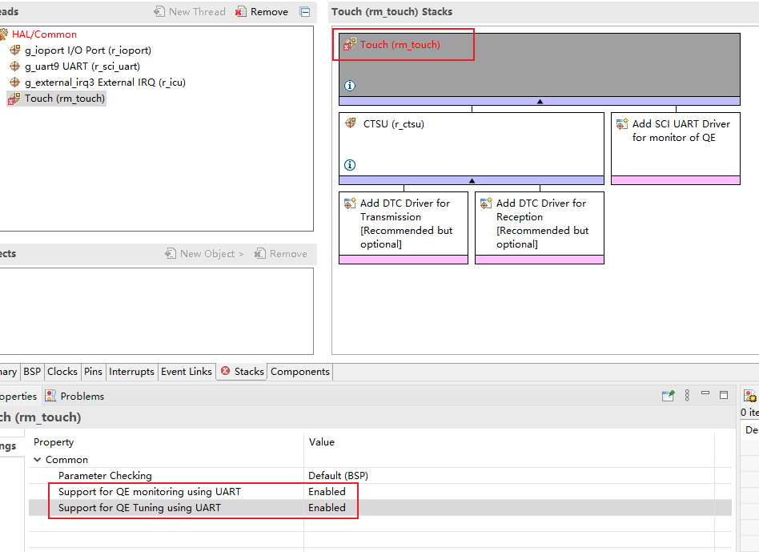Screen dimensions: 759x552
Task: Collapse the Threads panel using minimize icon
Action: click(x=304, y=12)
